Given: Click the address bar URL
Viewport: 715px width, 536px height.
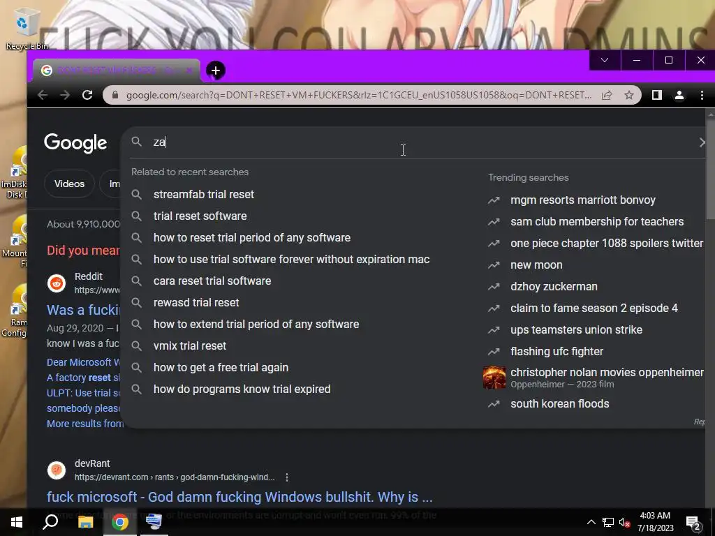Looking at the screenshot, I should point(358,95).
